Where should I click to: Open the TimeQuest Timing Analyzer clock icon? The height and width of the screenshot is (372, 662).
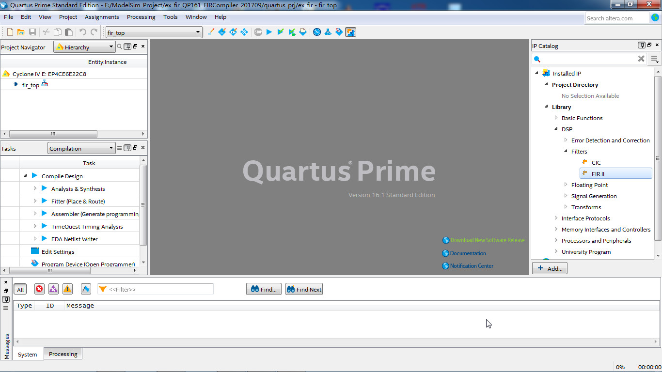[x=317, y=32]
